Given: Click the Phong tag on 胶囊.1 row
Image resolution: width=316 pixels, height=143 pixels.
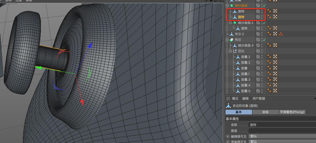Looking at the screenshot, I should 269,73.
